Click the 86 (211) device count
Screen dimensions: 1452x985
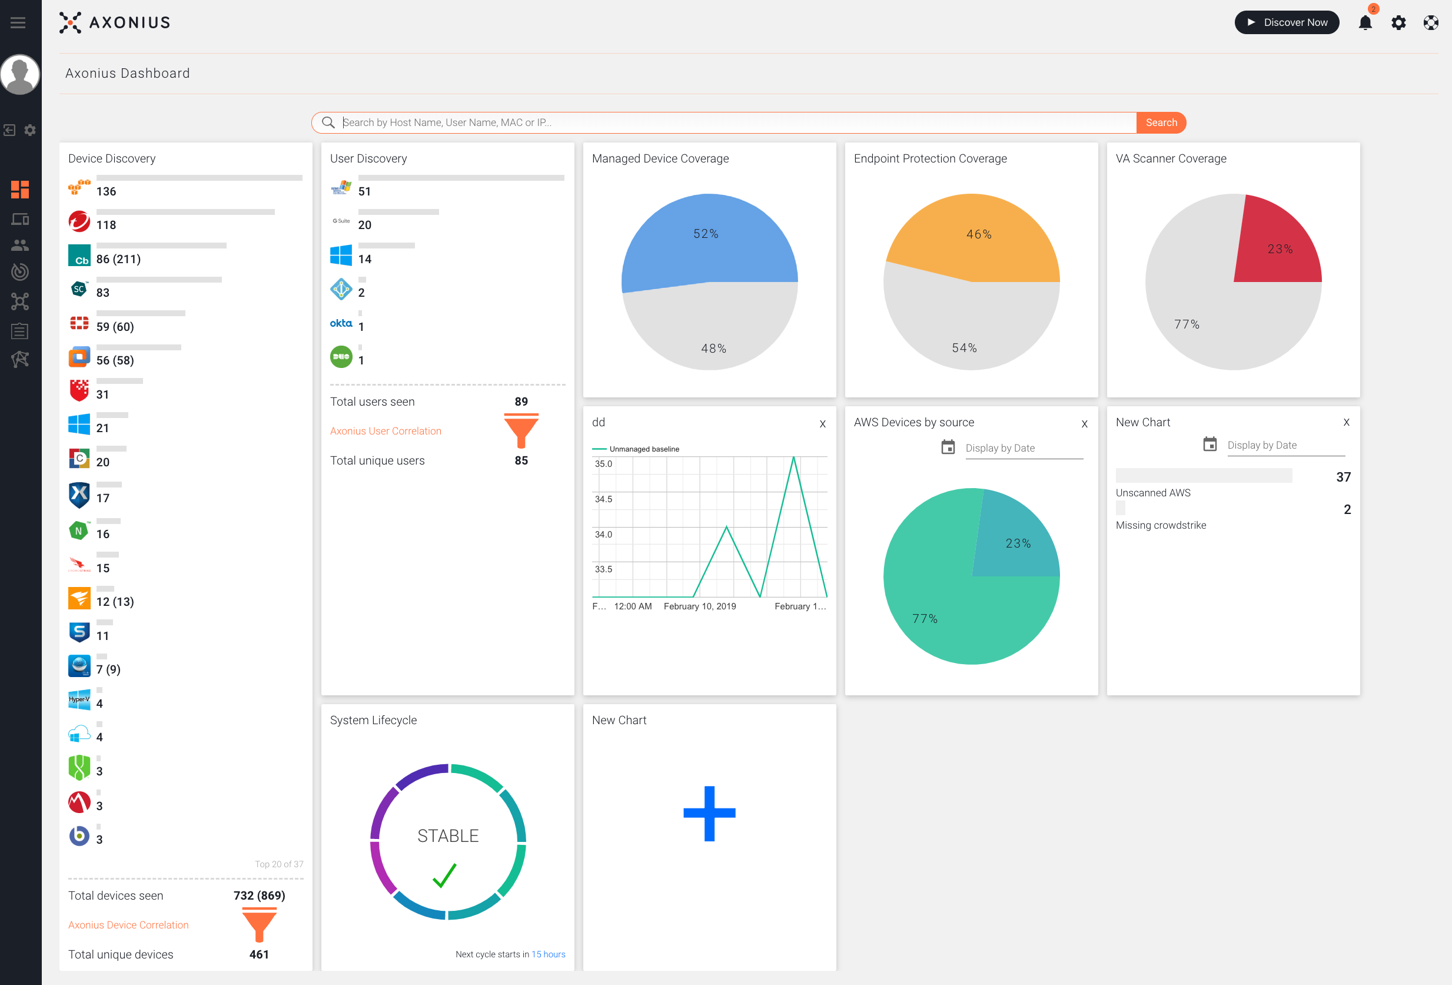pos(119,258)
